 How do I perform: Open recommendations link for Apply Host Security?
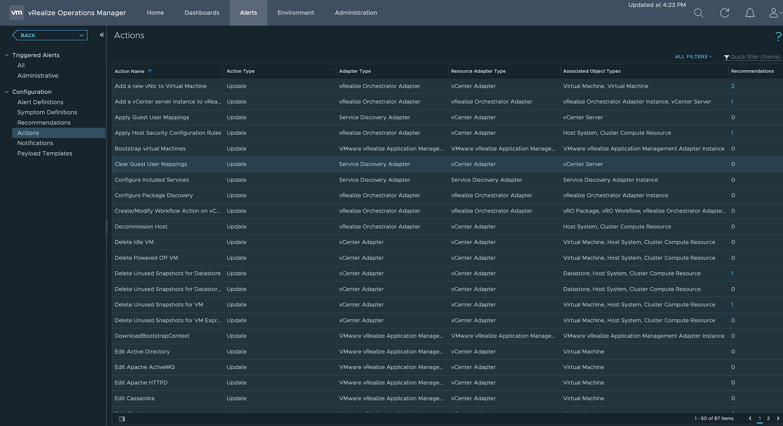(x=732, y=133)
